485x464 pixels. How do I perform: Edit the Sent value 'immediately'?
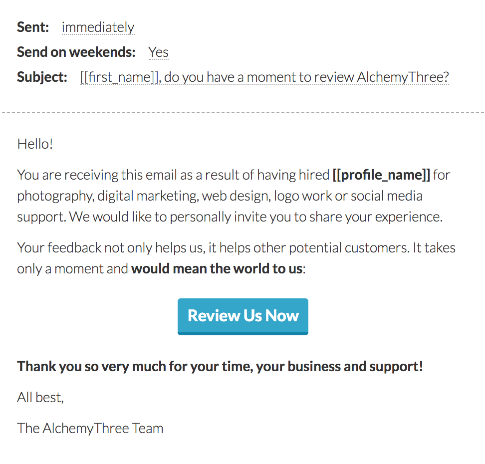[x=98, y=27]
